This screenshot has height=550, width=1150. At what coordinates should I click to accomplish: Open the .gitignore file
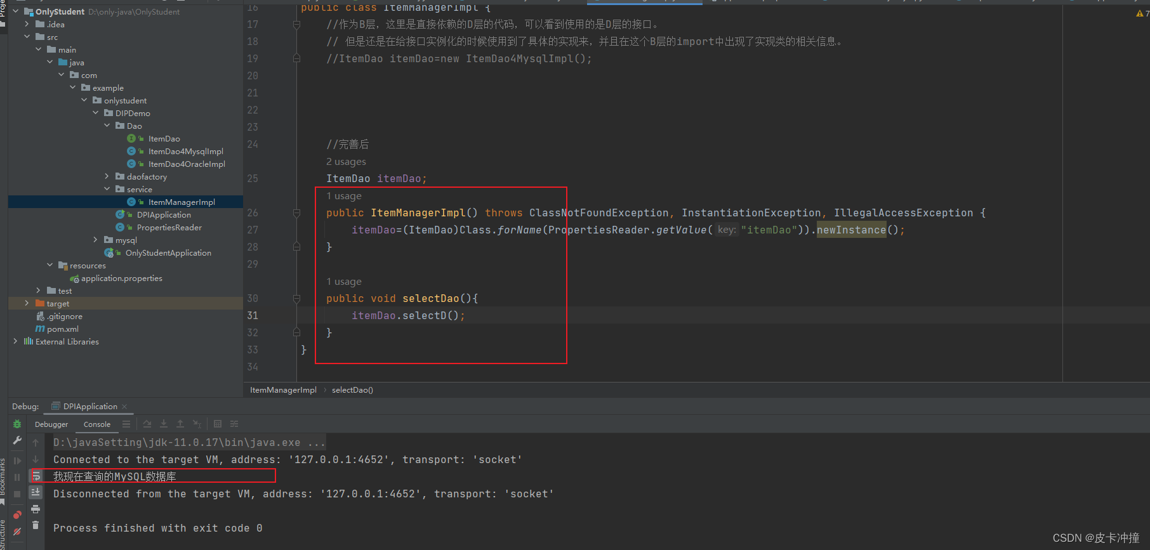click(x=64, y=316)
